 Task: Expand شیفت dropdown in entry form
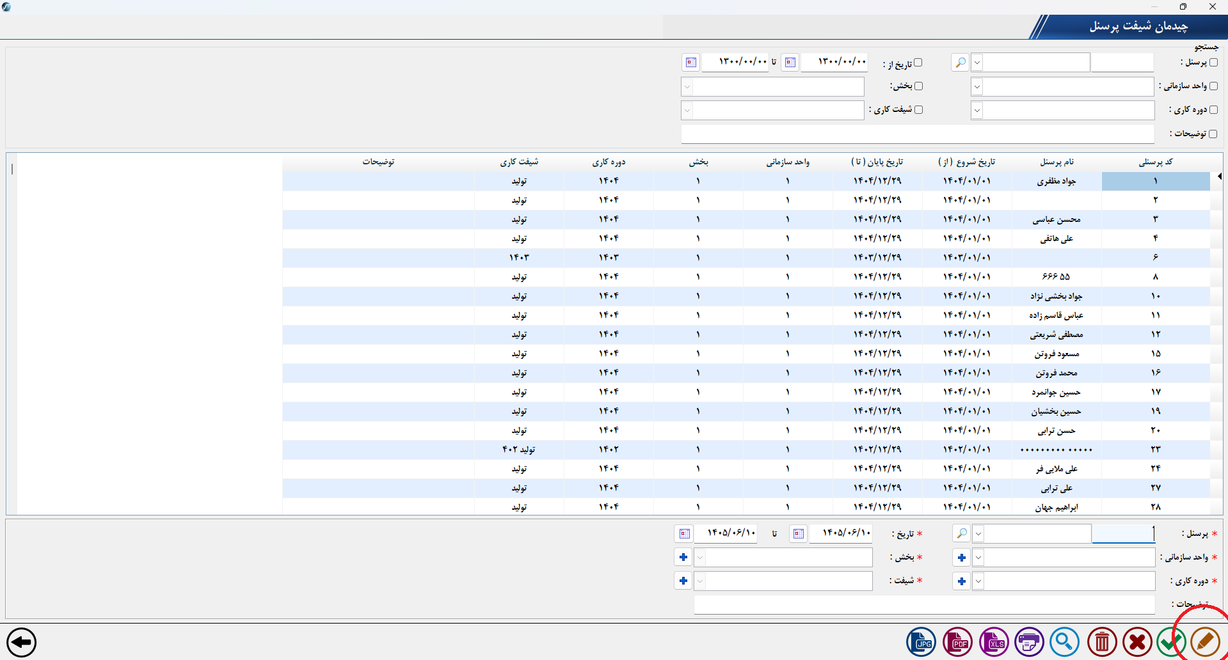(700, 581)
